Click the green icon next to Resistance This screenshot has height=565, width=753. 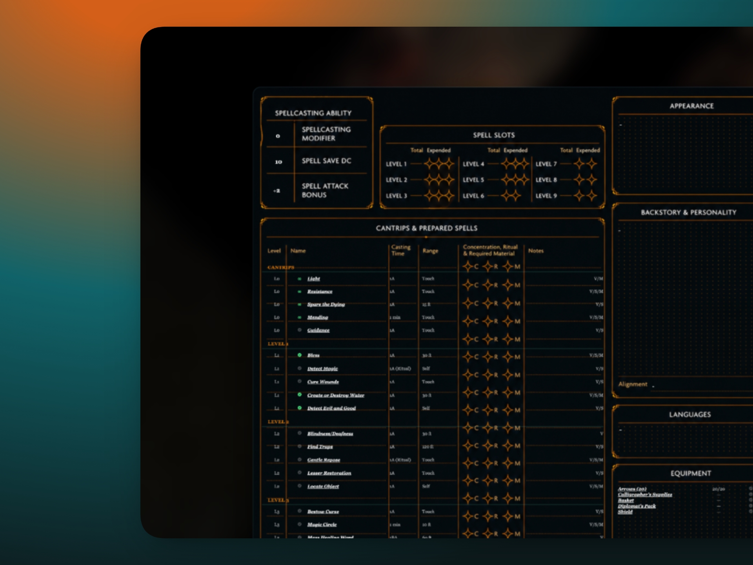(300, 292)
